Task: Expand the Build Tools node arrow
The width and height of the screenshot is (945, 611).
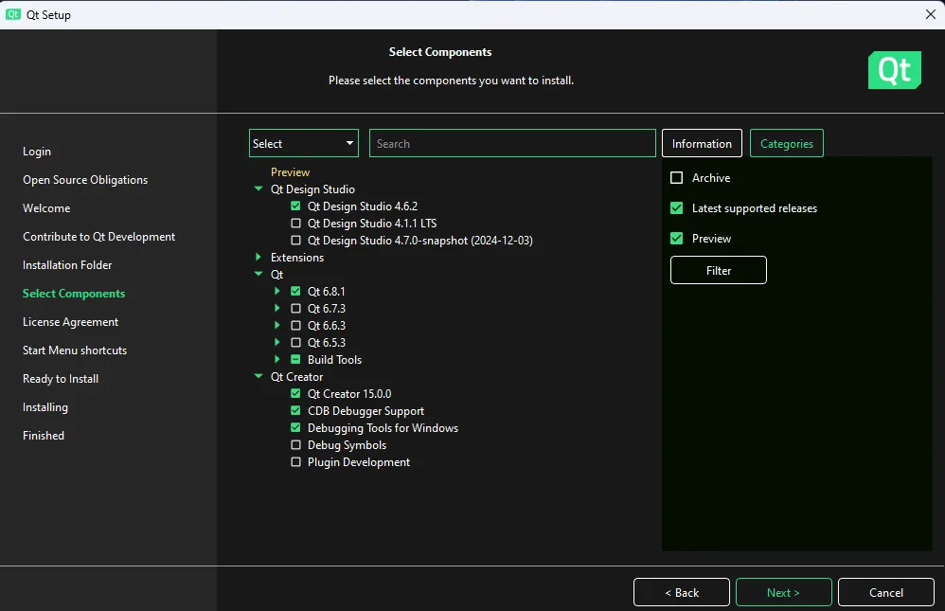Action: point(277,359)
